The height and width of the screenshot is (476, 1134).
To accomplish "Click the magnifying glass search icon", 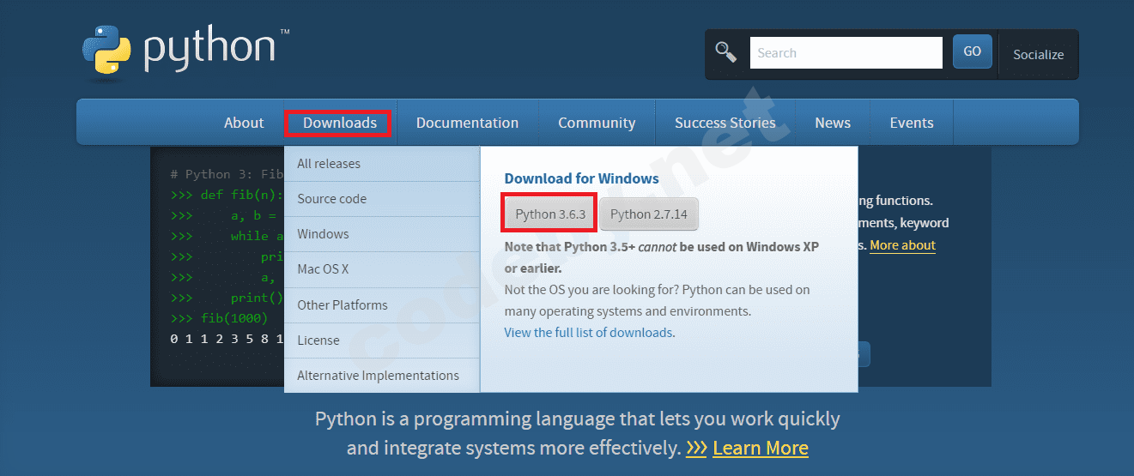I will [726, 52].
